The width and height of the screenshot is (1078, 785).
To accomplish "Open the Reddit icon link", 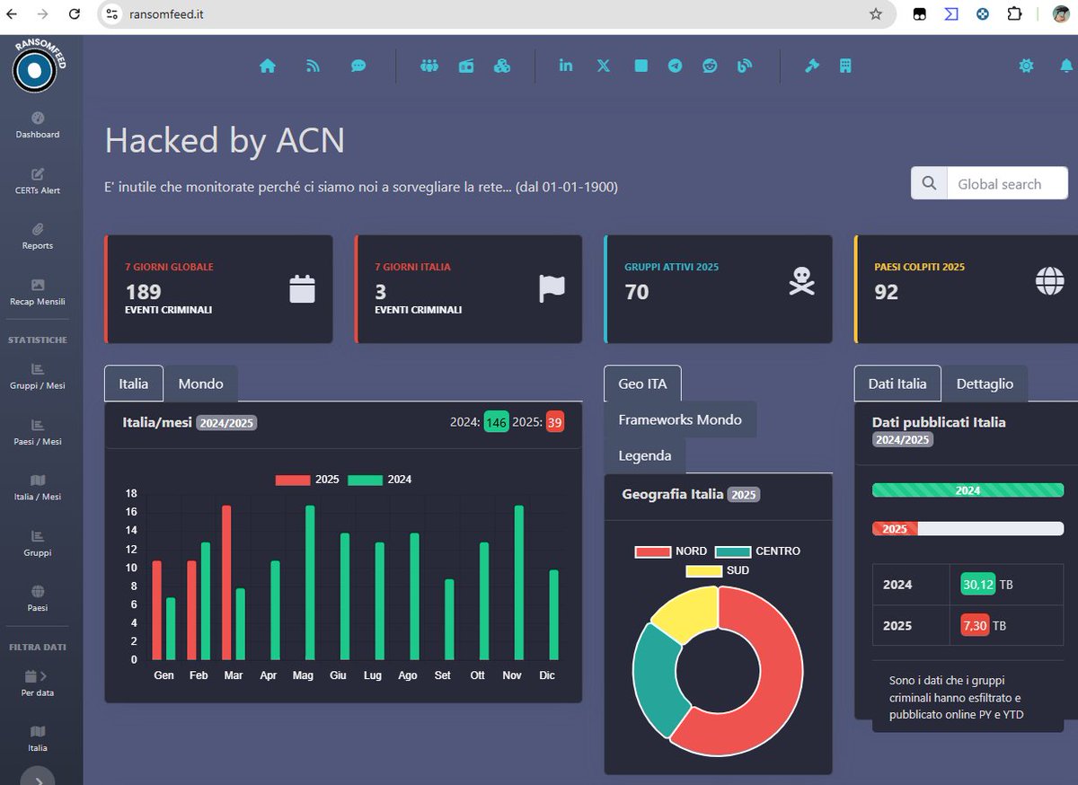I will pos(710,66).
